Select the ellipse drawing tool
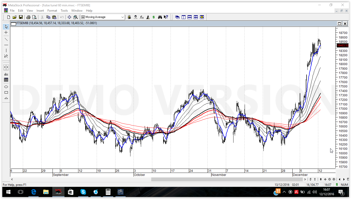Viewport: 351px width, 199px height. coord(6,87)
